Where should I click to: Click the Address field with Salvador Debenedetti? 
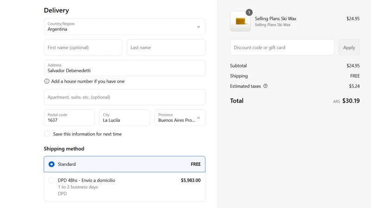(x=124, y=68)
